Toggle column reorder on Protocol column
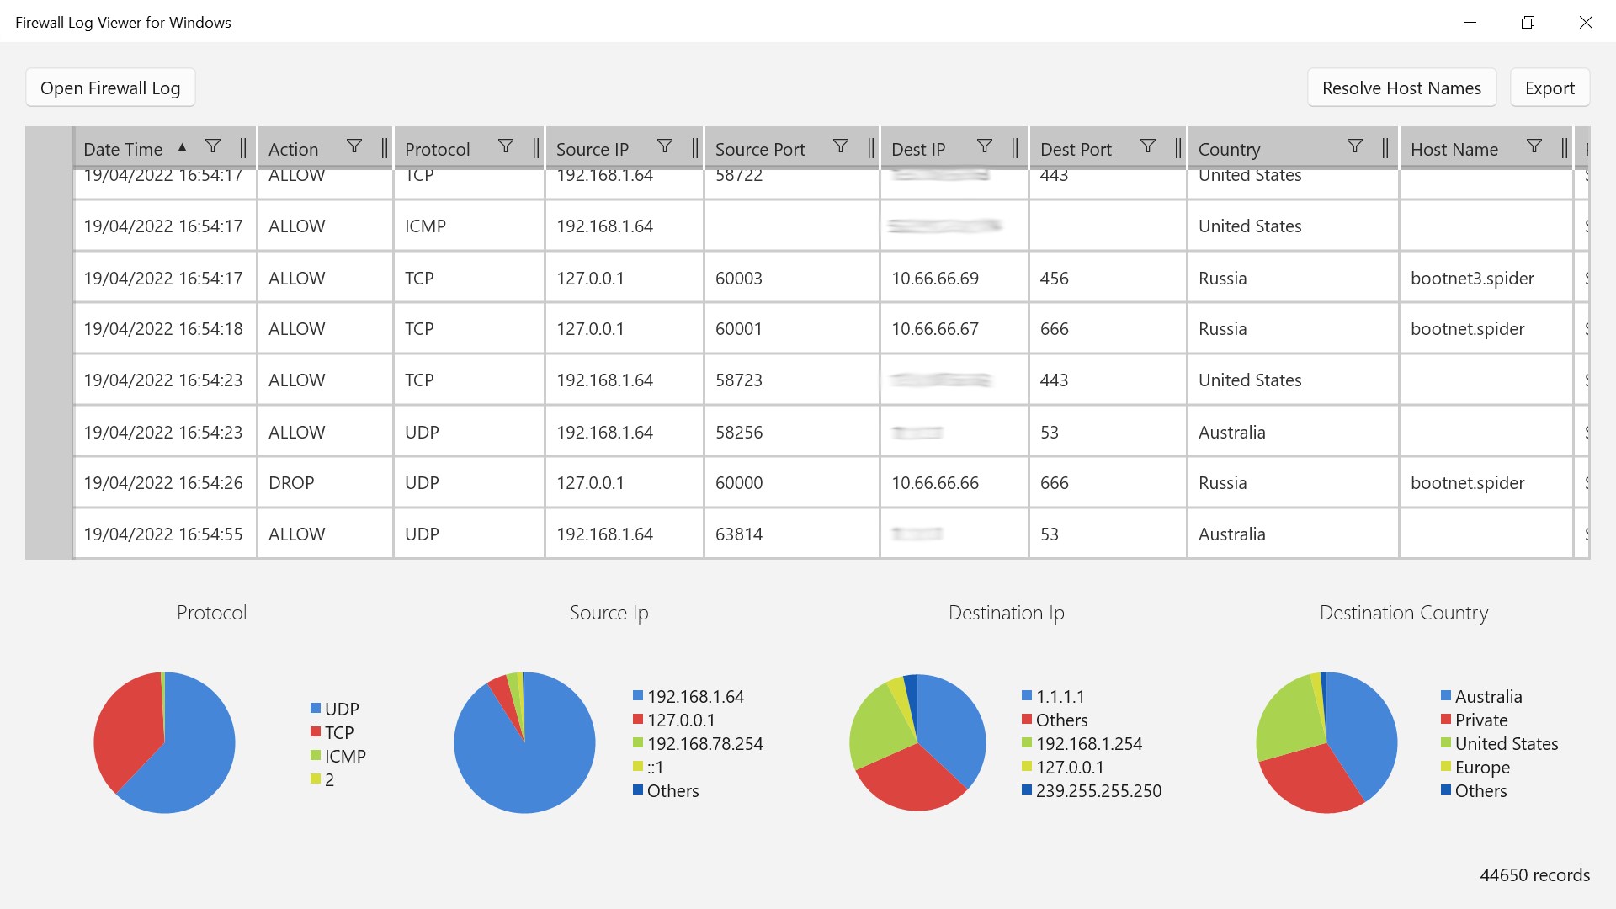Viewport: 1616px width, 909px height. tap(535, 147)
